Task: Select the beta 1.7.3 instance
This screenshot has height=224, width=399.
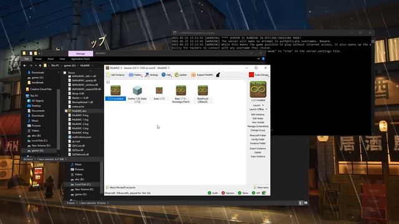Action: (x=159, y=93)
